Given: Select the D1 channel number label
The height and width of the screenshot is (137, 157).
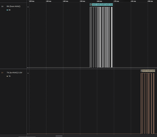Looking at the screenshot, I should click(2, 73).
